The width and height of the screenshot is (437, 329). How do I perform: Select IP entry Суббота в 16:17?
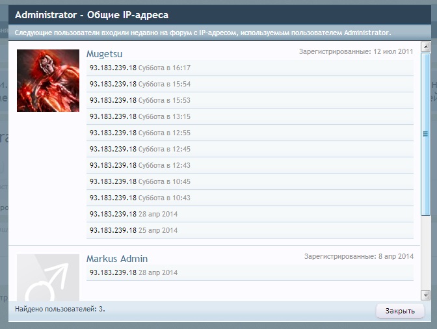click(x=250, y=68)
